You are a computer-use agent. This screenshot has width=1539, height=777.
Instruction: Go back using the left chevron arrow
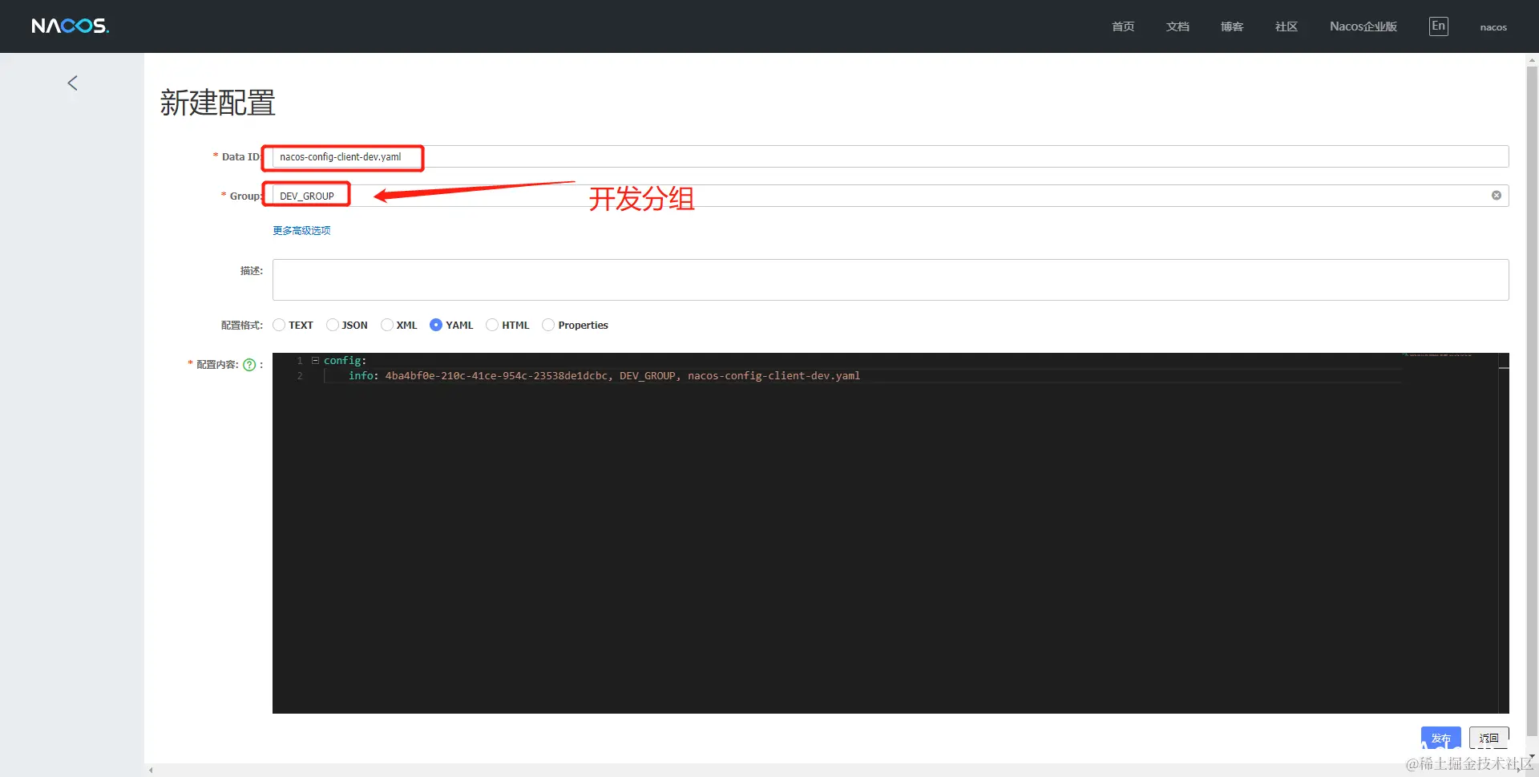(x=72, y=83)
